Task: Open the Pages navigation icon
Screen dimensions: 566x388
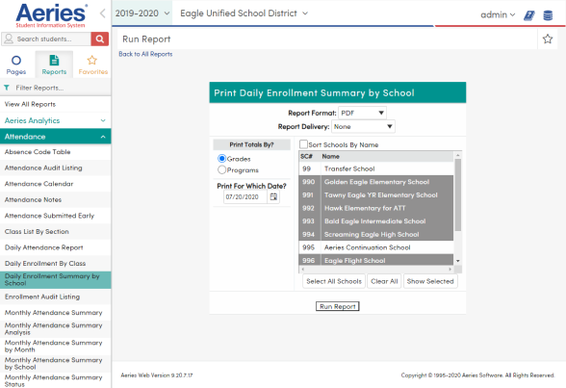Action: [x=16, y=61]
